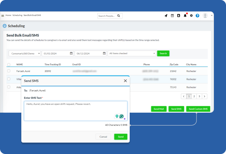Check the Farcash, Aurel row checkbox
This screenshot has height=154, width=226.
[x=9, y=71]
